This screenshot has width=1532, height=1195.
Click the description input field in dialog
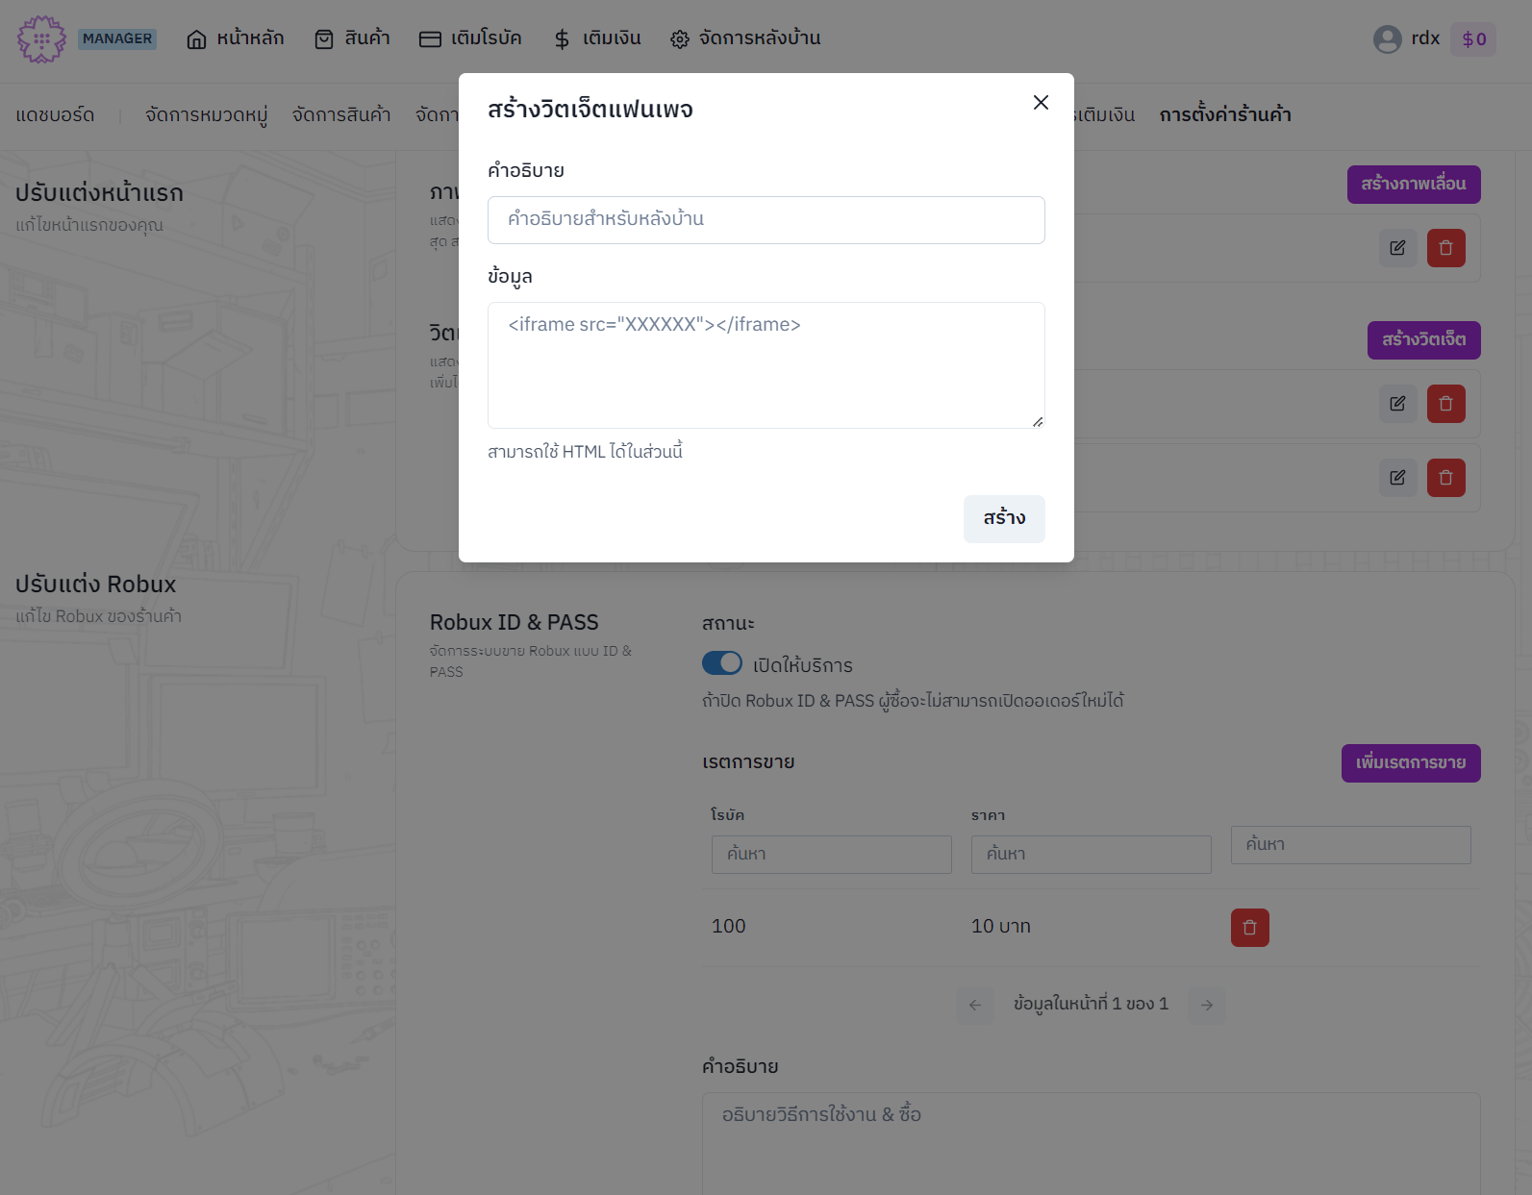coord(766,220)
